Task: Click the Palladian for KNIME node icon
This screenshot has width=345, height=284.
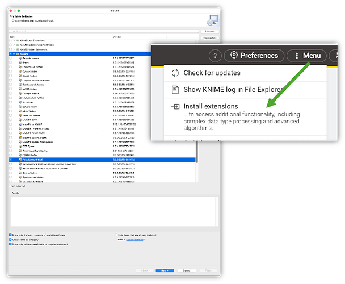Action: [x=19, y=160]
